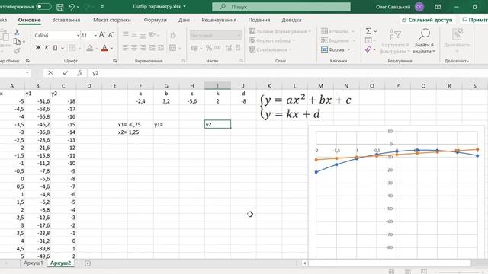Screen dimensions: 488x274
Task: Click the Decrease Decimal icon
Action: tap(237, 48)
